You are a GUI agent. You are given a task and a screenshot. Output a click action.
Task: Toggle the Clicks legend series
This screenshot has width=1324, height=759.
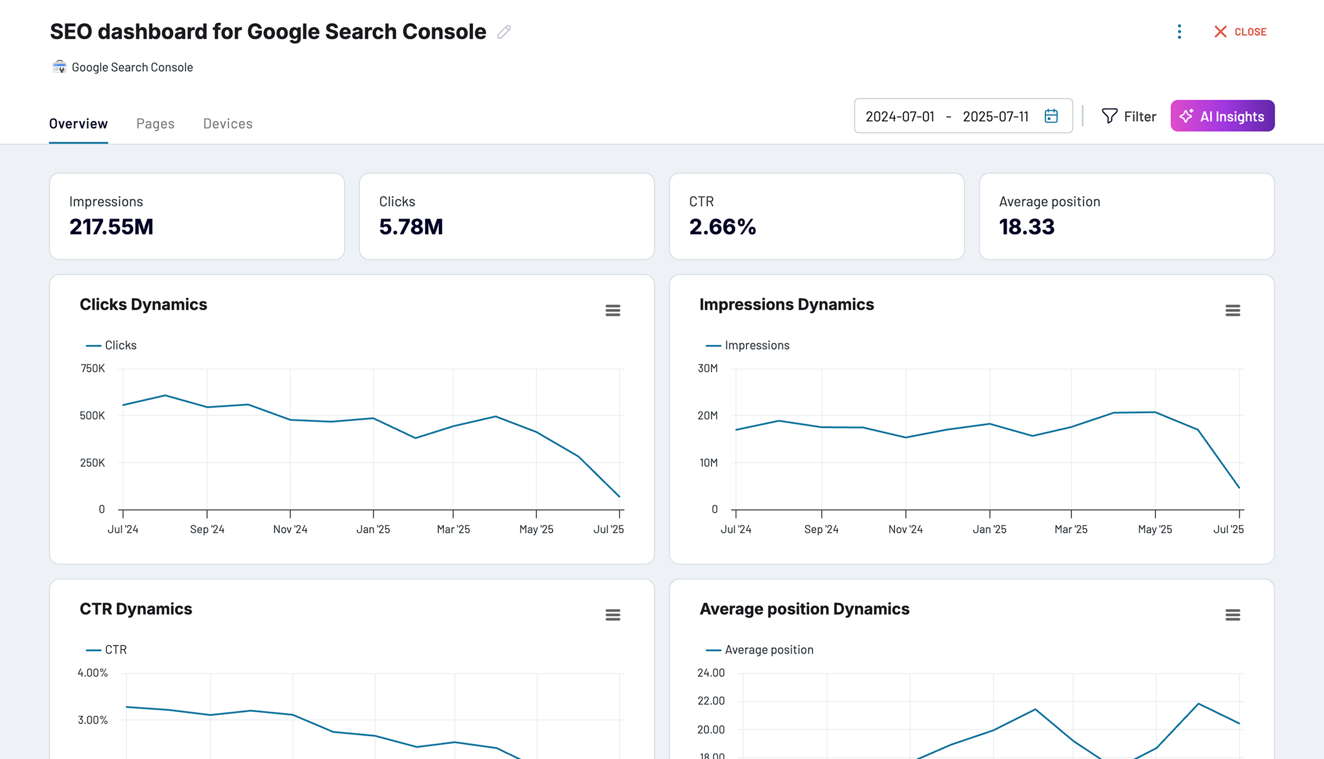click(111, 345)
